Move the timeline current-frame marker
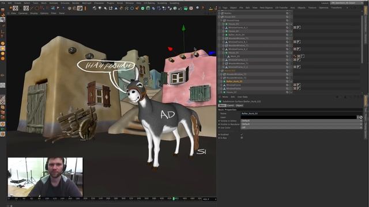 pyautogui.click(x=174, y=198)
